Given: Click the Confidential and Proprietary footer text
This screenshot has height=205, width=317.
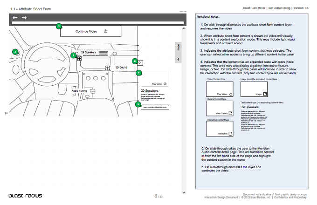Looking at the screenshot, I should pyautogui.click(x=290, y=198).
